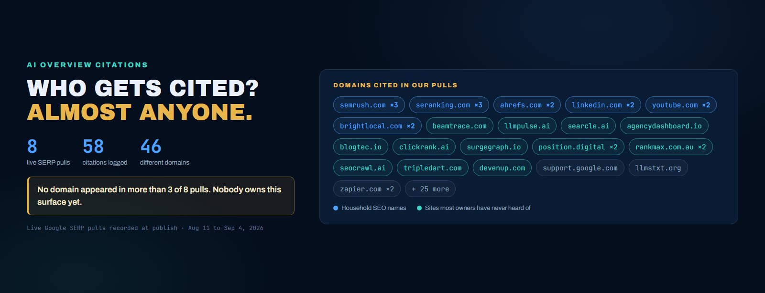Select the support.google.com chip
765x293 pixels.
[x=580, y=168]
